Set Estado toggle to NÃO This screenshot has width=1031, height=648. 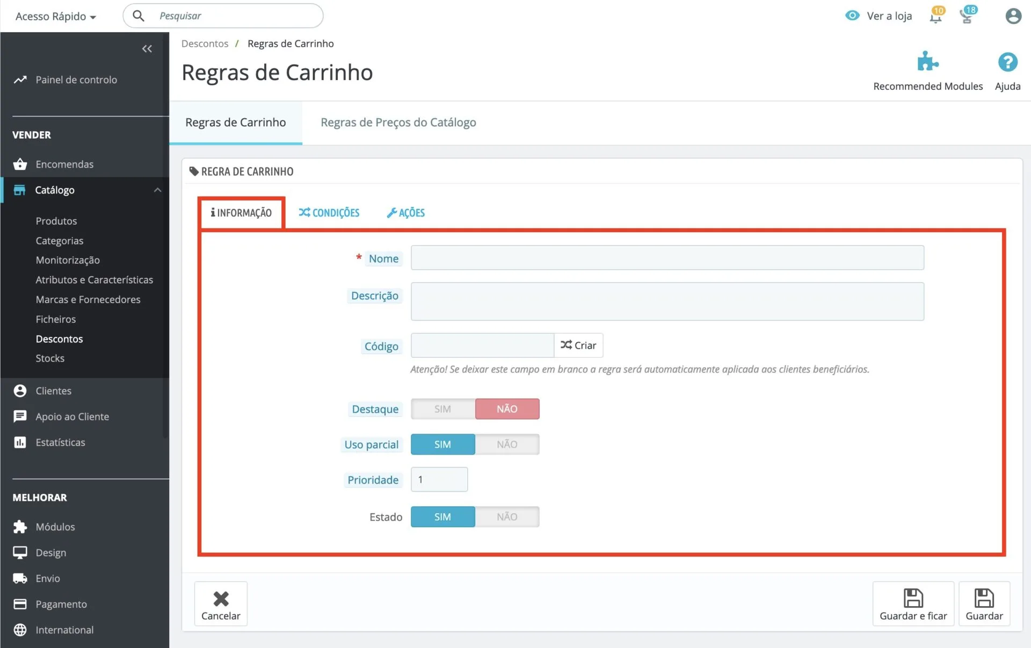point(506,517)
